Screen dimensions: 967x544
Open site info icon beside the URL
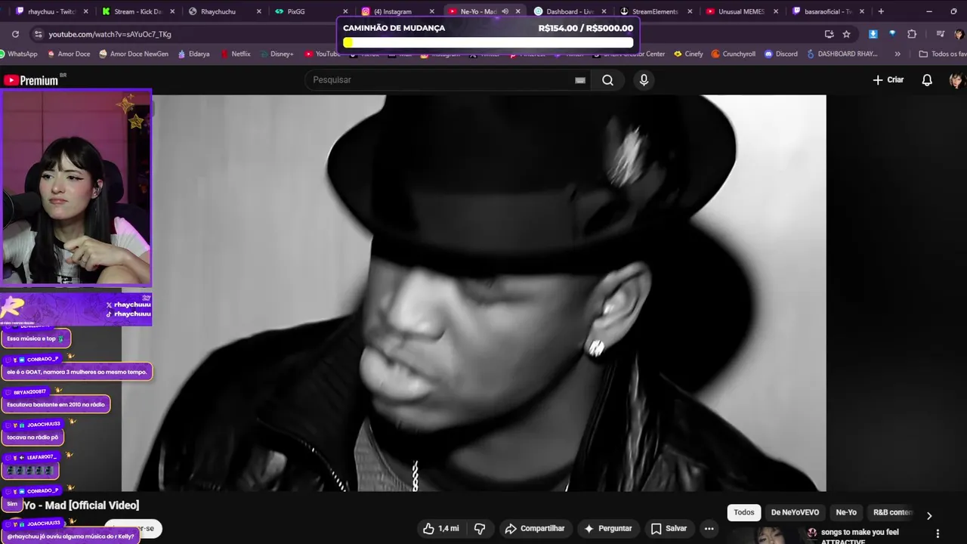38,34
